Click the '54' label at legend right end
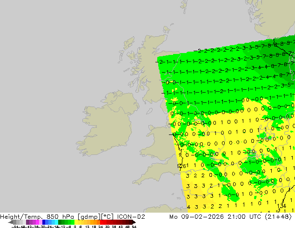 pyautogui.click(x=134, y=227)
